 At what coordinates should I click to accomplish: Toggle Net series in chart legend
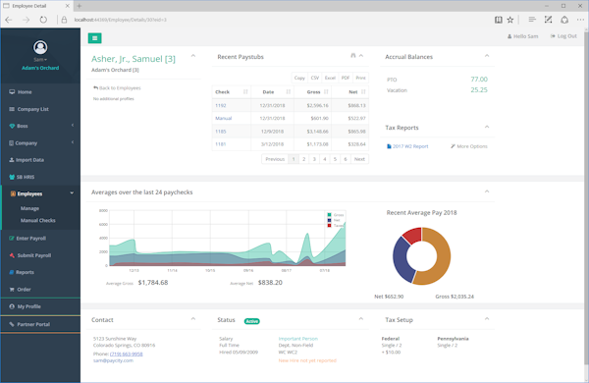[334, 220]
